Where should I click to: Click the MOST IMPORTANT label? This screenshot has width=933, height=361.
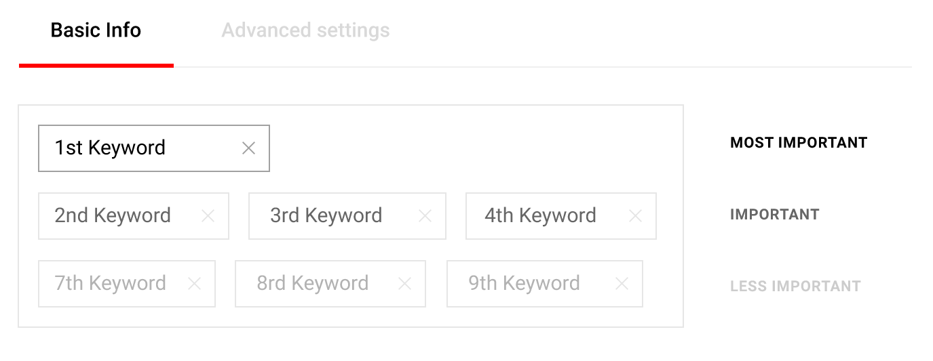click(799, 143)
